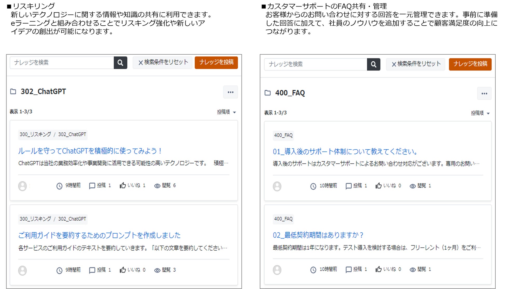This screenshot has height=289, width=506.
Task: Click thumbs-up いいね icon on ChatGPT rules post
Action: pyautogui.click(x=123, y=185)
